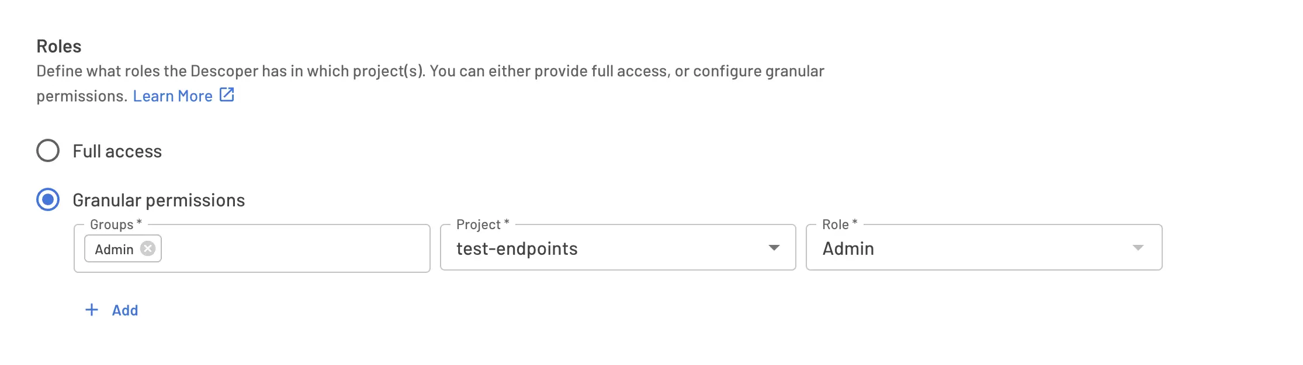
Task: Open the Learn More documentation link
Action: (174, 95)
